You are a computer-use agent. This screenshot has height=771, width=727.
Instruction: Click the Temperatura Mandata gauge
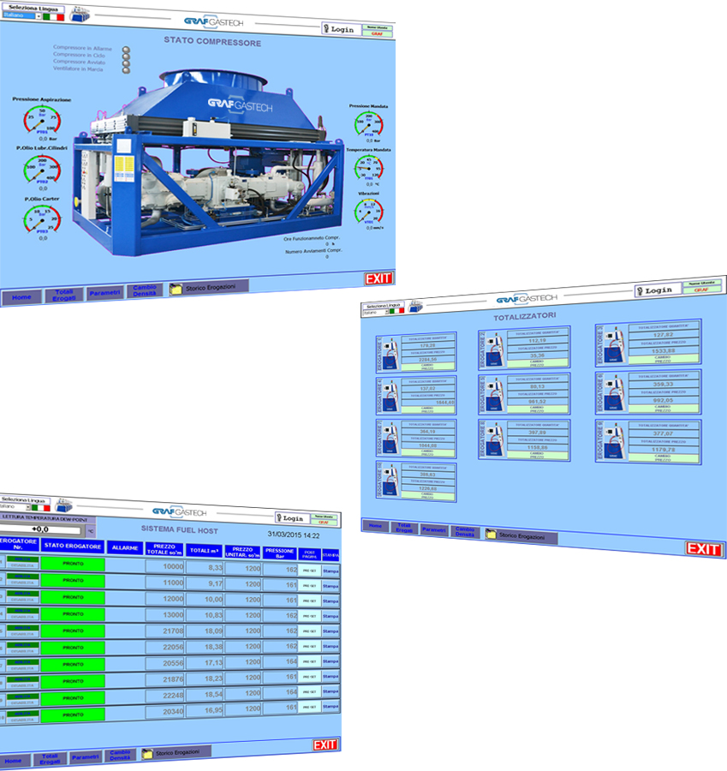point(369,168)
